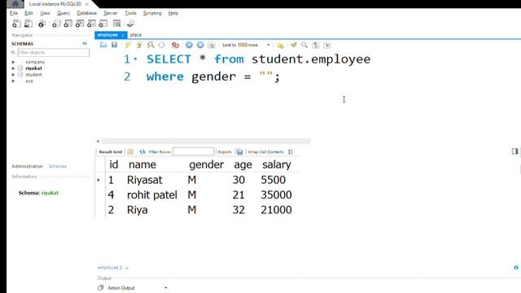The height and width of the screenshot is (293, 521).
Task: Expand the student schema
Action: coord(13,75)
